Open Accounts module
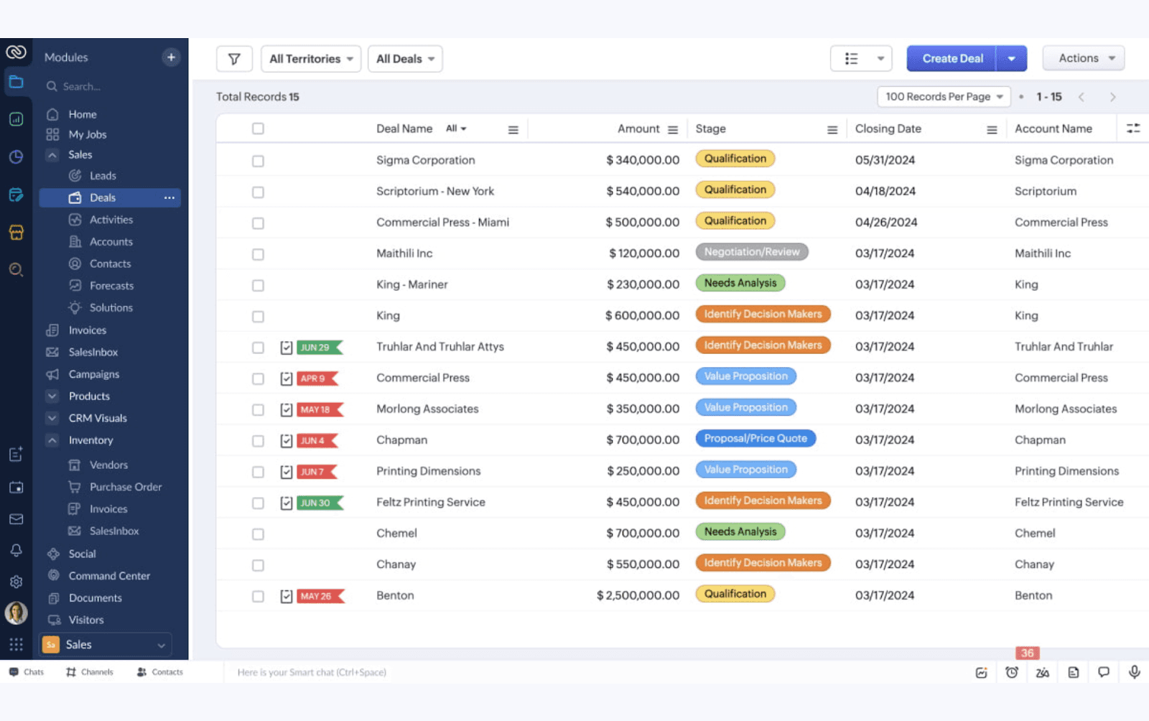1149x721 pixels. tap(101, 242)
